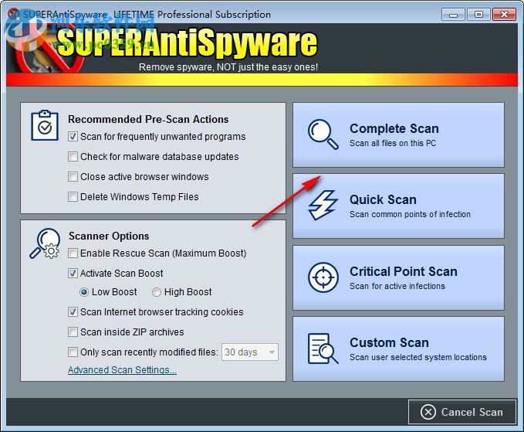524x432 pixels.
Task: Click the SUPERAntiSpyware title bar app icon
Action: (14, 14)
